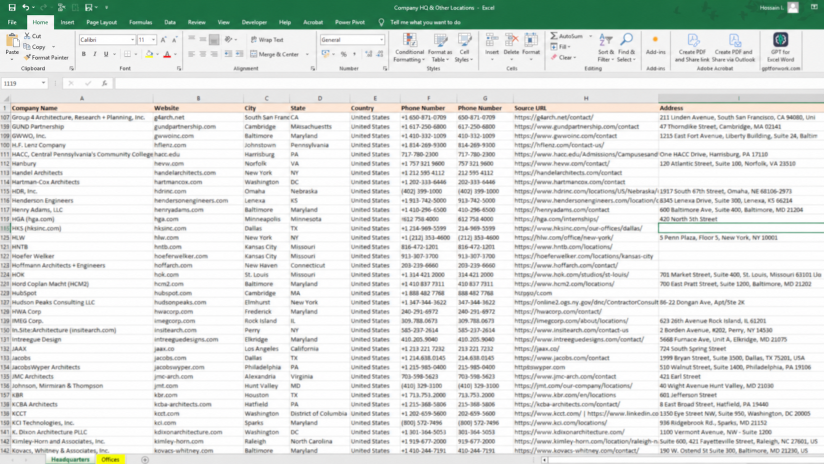Screen dimensions: 824x464
Task: Click into the formula bar
Action: coord(468,83)
